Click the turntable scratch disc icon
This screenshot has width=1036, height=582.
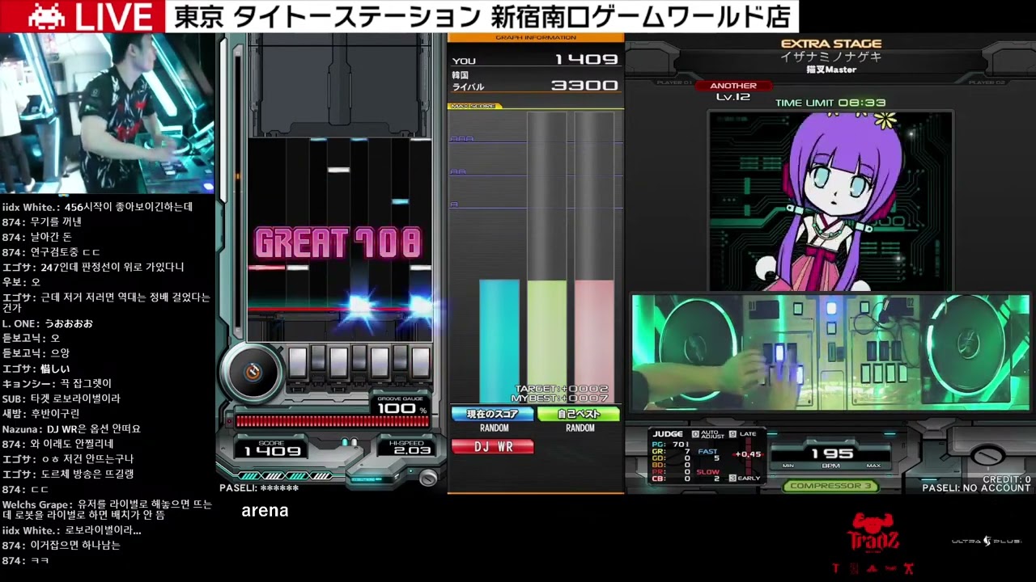point(253,372)
